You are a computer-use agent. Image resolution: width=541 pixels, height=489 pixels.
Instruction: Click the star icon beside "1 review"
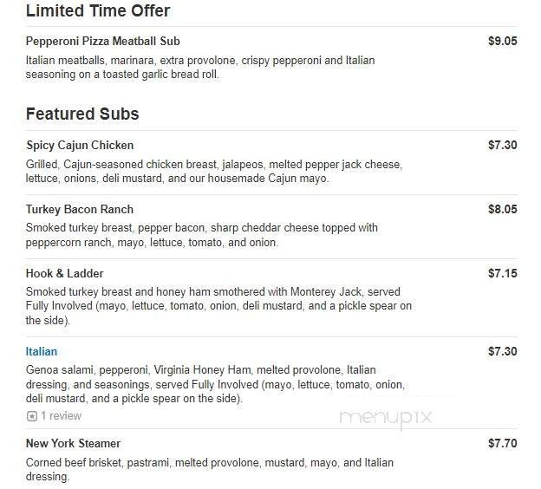pos(32,416)
